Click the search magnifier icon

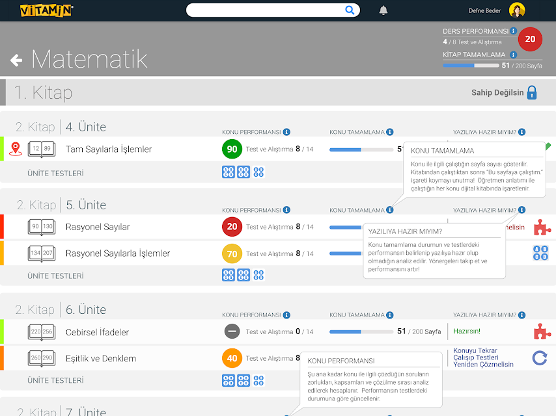[x=350, y=10]
